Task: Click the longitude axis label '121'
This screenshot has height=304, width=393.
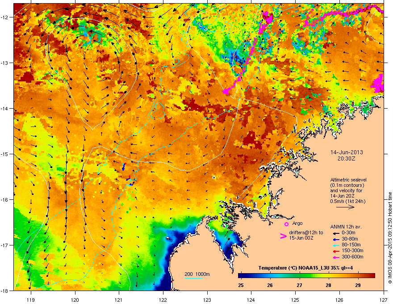Action: coord(119,300)
